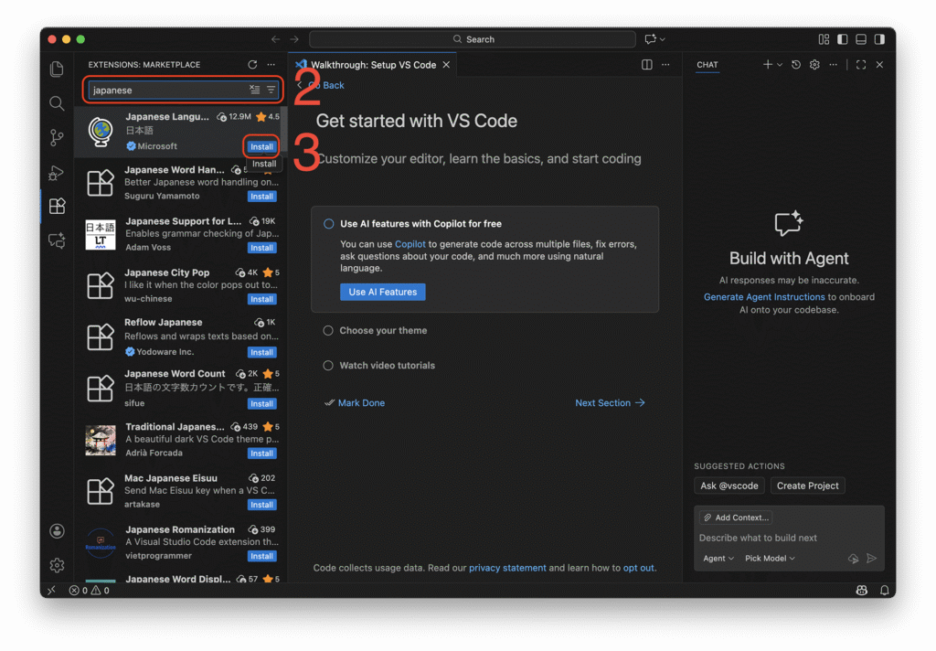This screenshot has height=651, width=936.
Task: Open the Pick Model dropdown
Action: coord(770,559)
